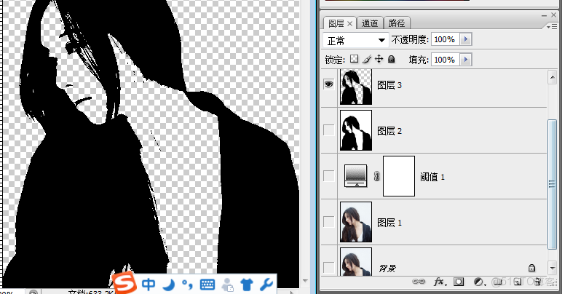The height and width of the screenshot is (294, 562).
Task: Select the 阈值 1 layer mask thumbnail
Action: (x=399, y=176)
